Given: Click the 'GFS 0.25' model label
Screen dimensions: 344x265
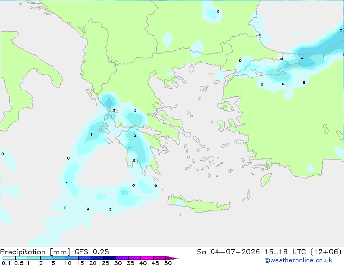Looking at the screenshot, I should coord(92,252).
